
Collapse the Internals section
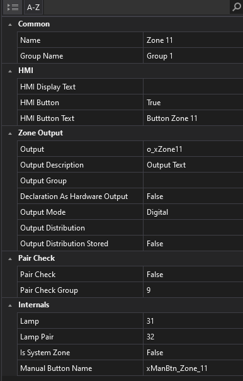(x=10, y=305)
